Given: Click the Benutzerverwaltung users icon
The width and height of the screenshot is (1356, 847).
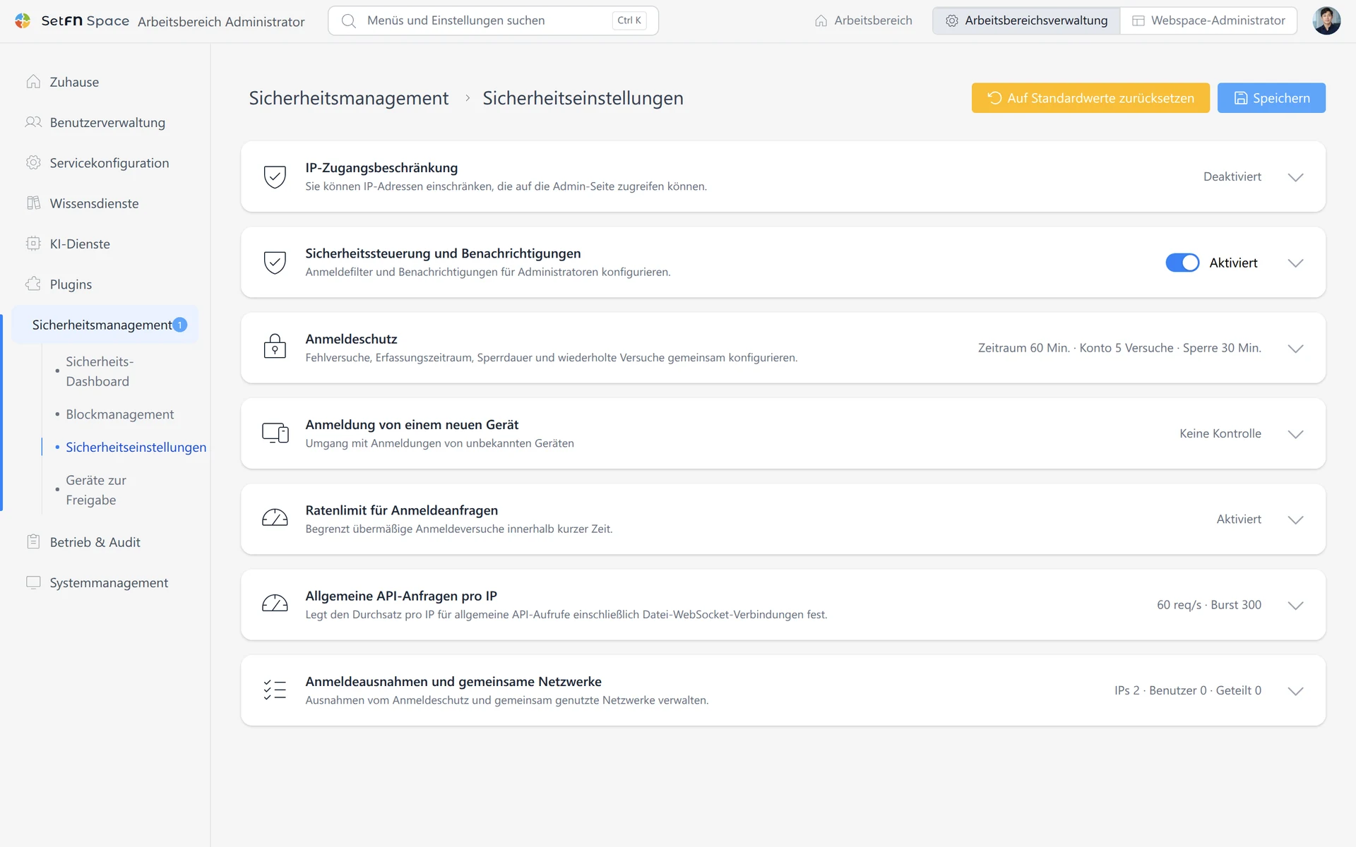Looking at the screenshot, I should 33,122.
